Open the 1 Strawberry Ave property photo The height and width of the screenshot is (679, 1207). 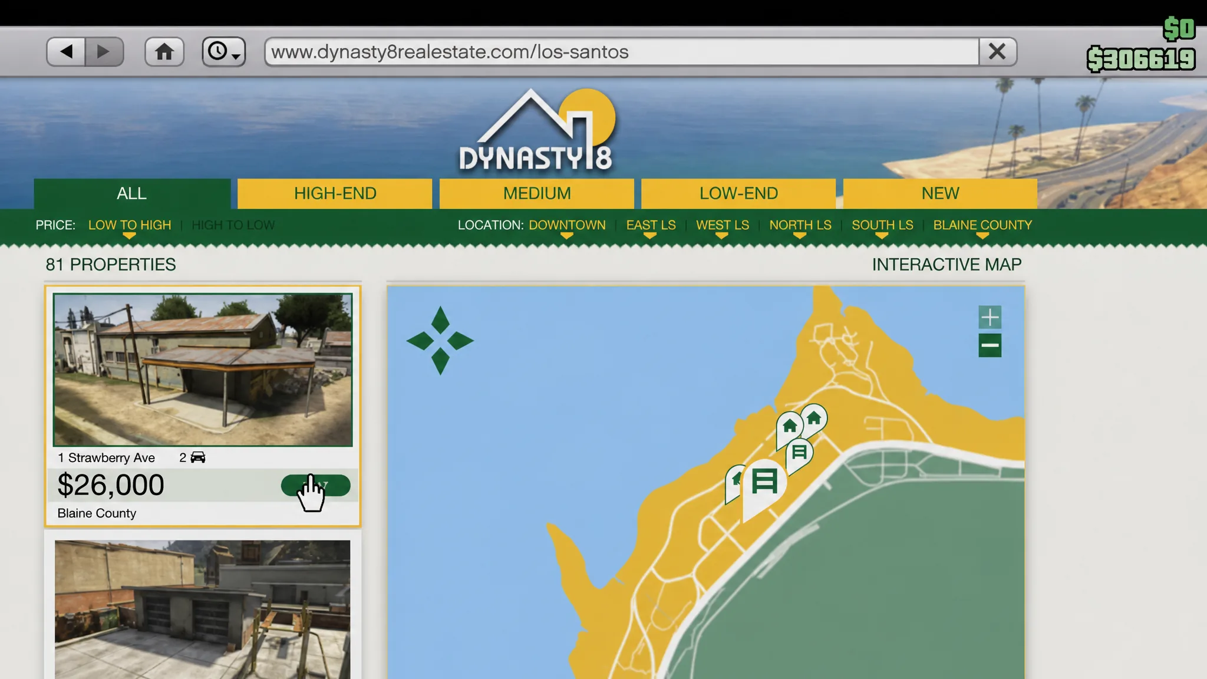[203, 370]
